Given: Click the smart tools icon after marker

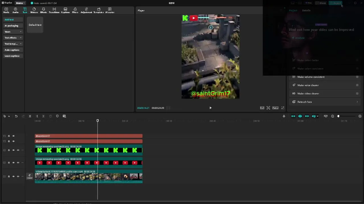Looking at the screenshot, I should pos(64,116).
